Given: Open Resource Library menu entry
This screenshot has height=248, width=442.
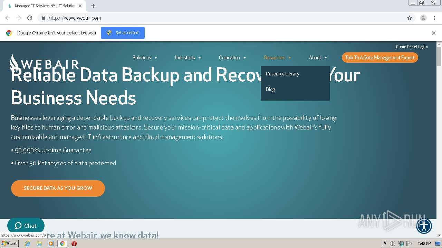Looking at the screenshot, I should [282, 74].
